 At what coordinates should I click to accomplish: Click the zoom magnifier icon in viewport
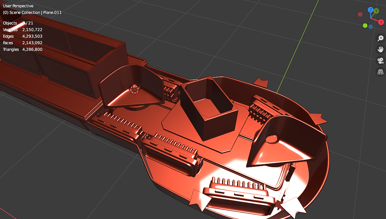point(381,38)
